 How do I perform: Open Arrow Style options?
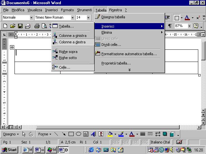[158, 134]
